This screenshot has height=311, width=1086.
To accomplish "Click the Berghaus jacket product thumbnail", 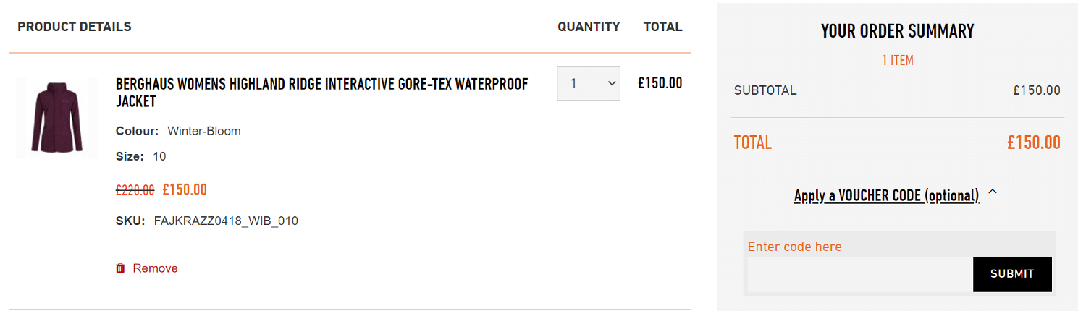I will pos(57,117).
